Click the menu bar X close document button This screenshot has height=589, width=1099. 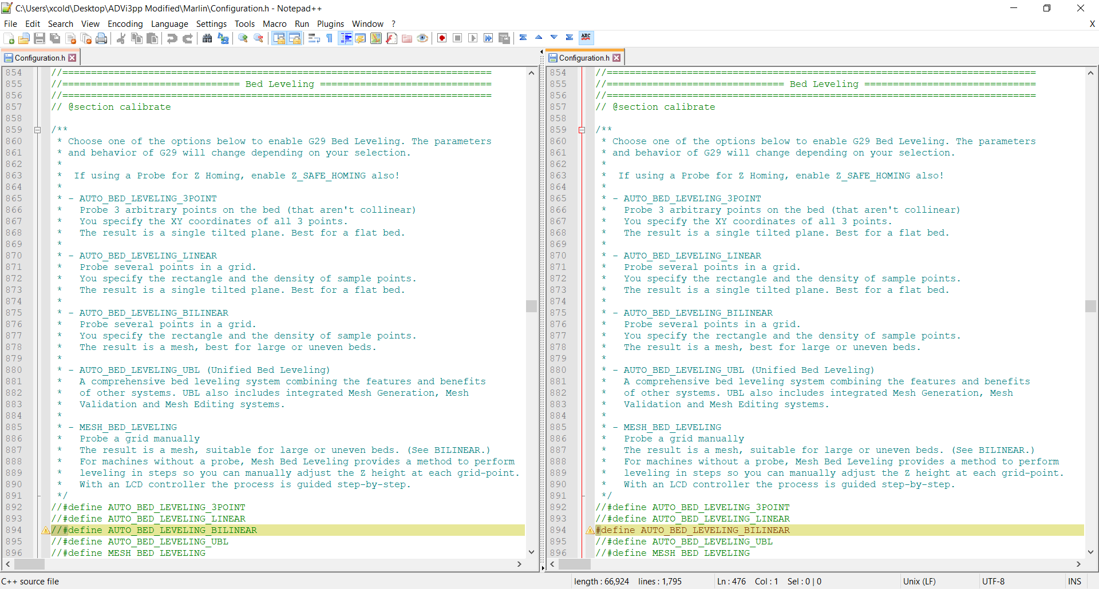click(1092, 24)
